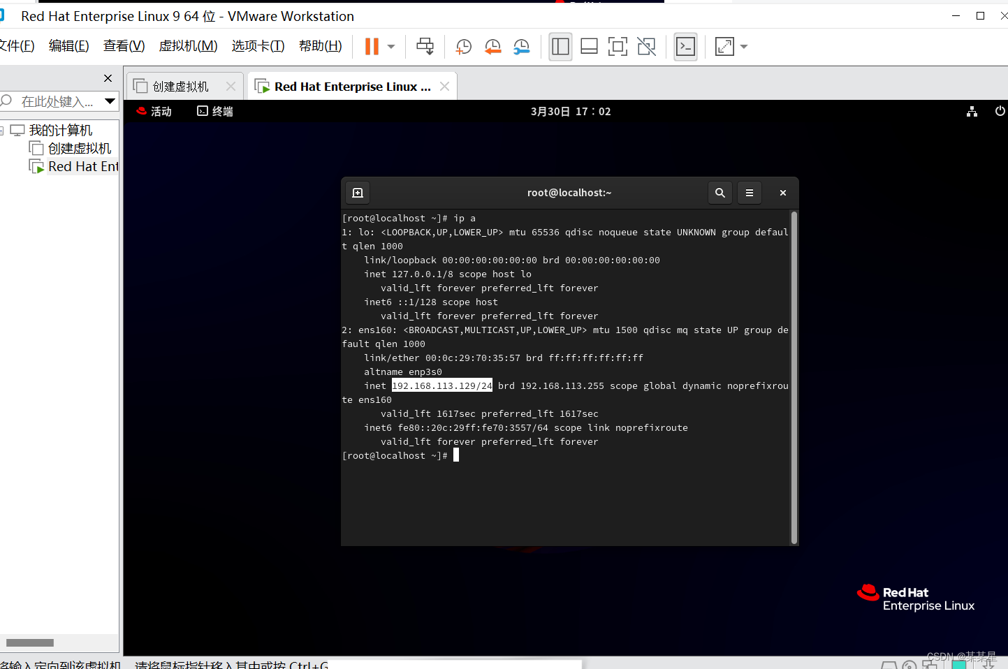Click the root@localhost:~ terminal title

569,193
